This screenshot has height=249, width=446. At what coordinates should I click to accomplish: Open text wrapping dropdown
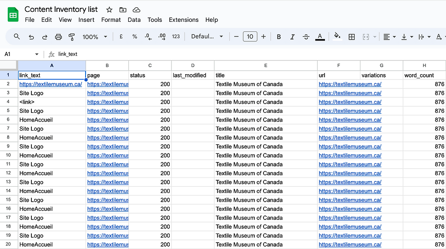pyautogui.click(x=424, y=37)
